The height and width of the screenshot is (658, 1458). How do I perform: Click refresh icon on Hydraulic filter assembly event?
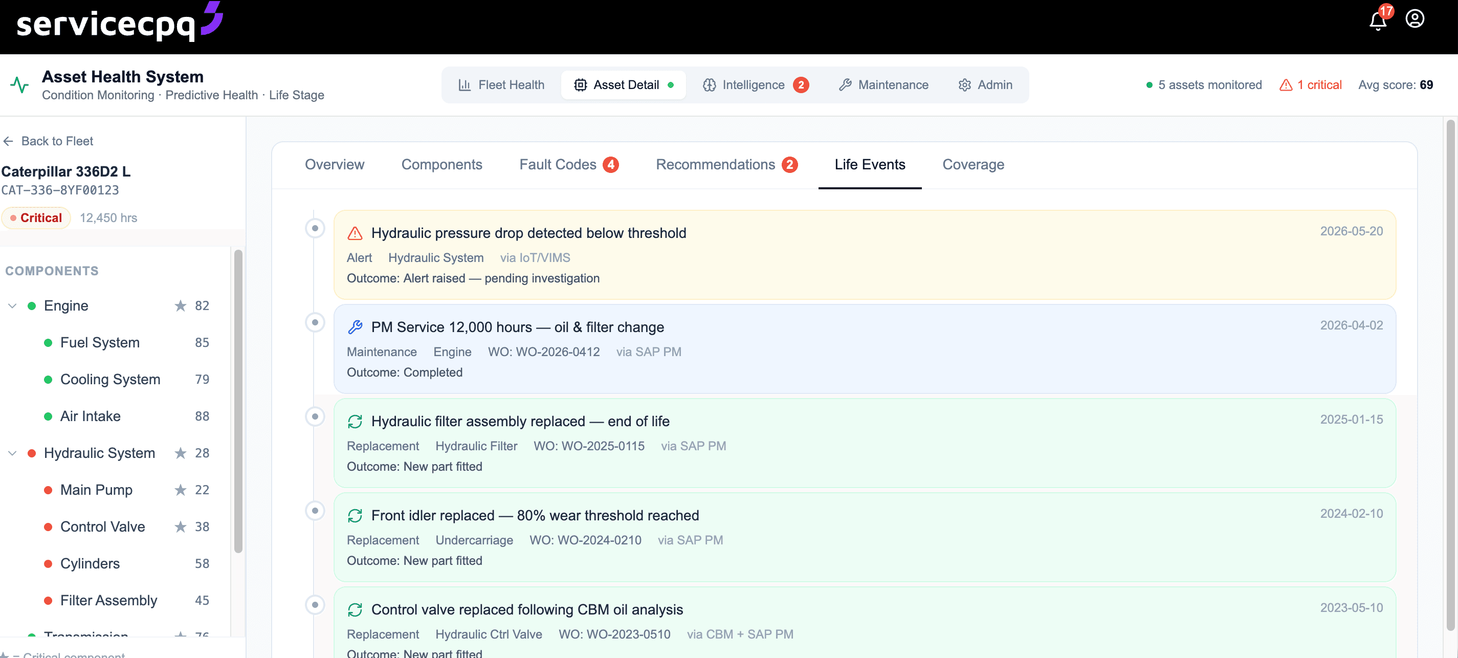(x=355, y=421)
